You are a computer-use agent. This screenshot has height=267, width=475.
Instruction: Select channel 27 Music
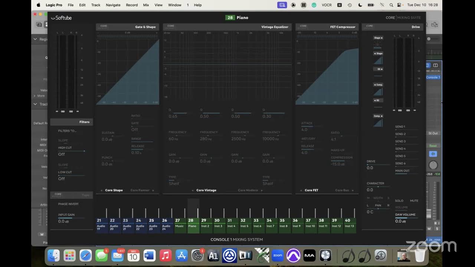tap(180, 225)
